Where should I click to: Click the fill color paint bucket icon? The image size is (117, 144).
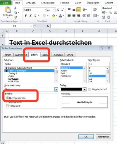[x=54, y=16]
